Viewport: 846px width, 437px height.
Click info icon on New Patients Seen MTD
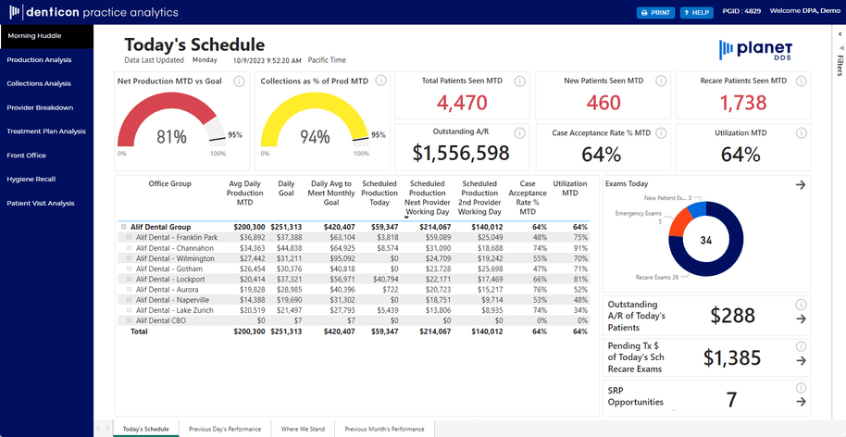click(660, 81)
